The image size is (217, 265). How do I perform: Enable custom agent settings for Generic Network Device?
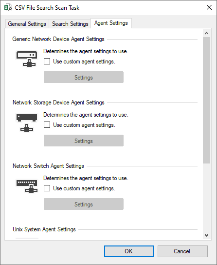pyautogui.click(x=47, y=61)
